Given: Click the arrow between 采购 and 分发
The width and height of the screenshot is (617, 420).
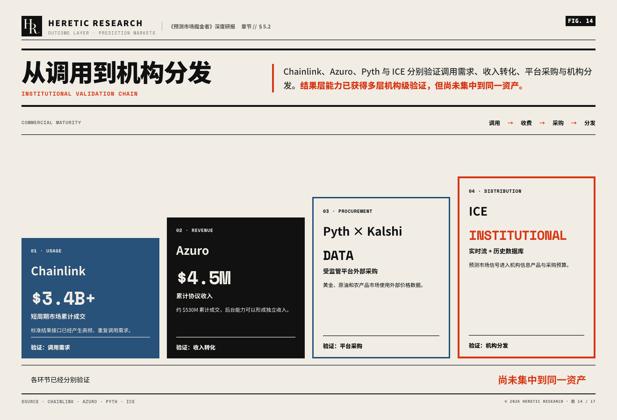Looking at the screenshot, I should pos(574,123).
